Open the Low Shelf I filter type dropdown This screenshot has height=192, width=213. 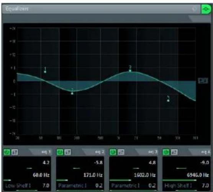coord(18,185)
